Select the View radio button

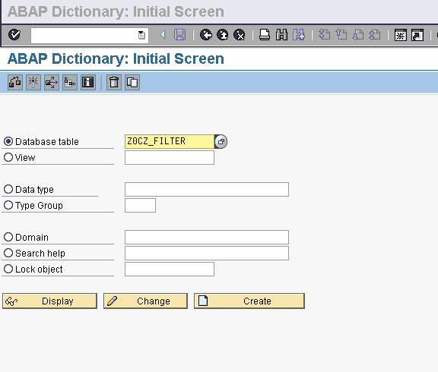pos(8,157)
